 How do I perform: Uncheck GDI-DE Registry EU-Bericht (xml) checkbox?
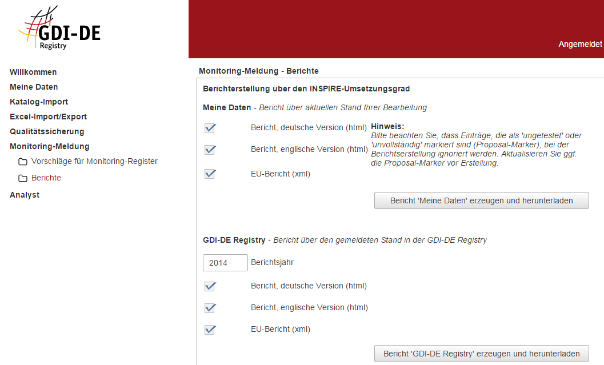click(210, 330)
